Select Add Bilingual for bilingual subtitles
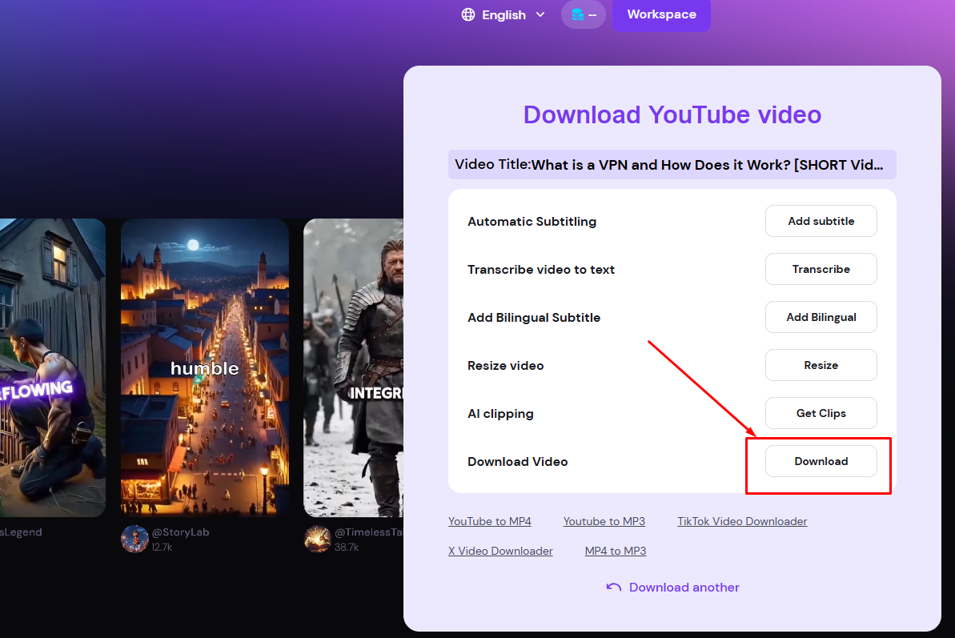Screen dimensions: 955x638 (821, 317)
